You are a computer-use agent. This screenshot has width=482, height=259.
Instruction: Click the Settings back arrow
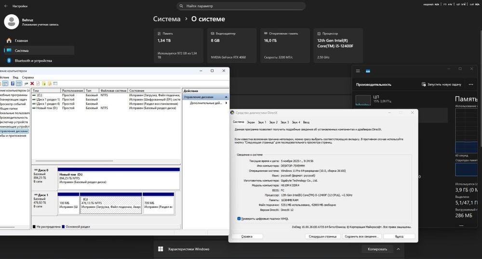pyautogui.click(x=6, y=6)
